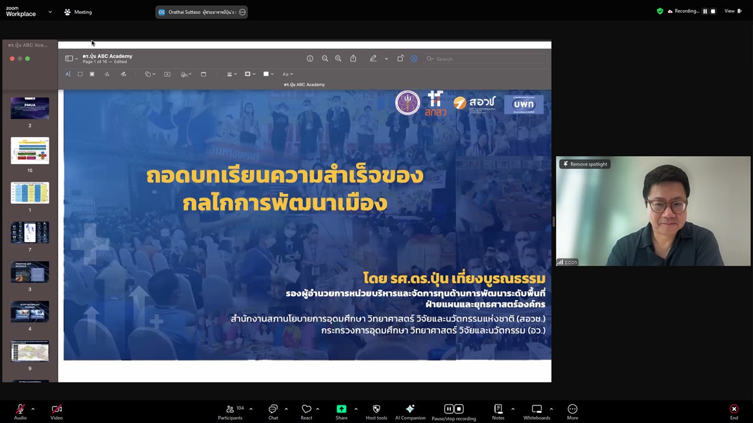The height and width of the screenshot is (423, 753).
Task: Expand participants options caret
Action: pos(251,409)
